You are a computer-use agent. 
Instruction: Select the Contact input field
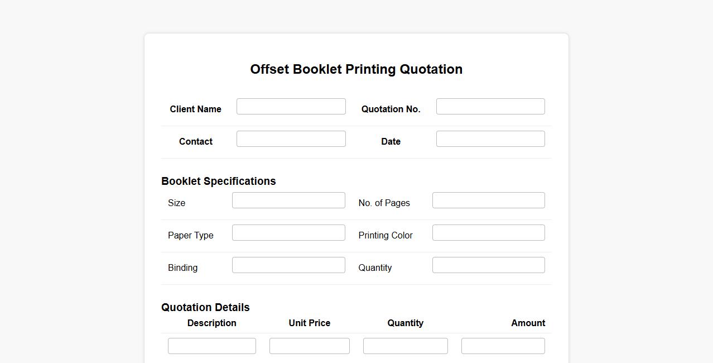[291, 139]
